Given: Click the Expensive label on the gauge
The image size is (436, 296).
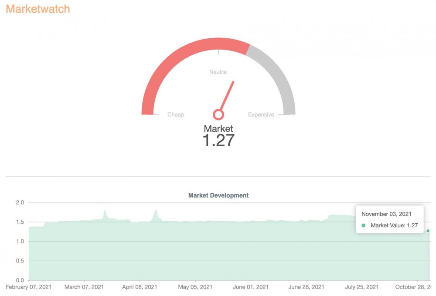Looking at the screenshot, I should tap(261, 114).
